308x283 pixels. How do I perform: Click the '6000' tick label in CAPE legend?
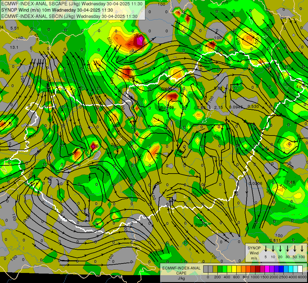(x=302, y=277)
